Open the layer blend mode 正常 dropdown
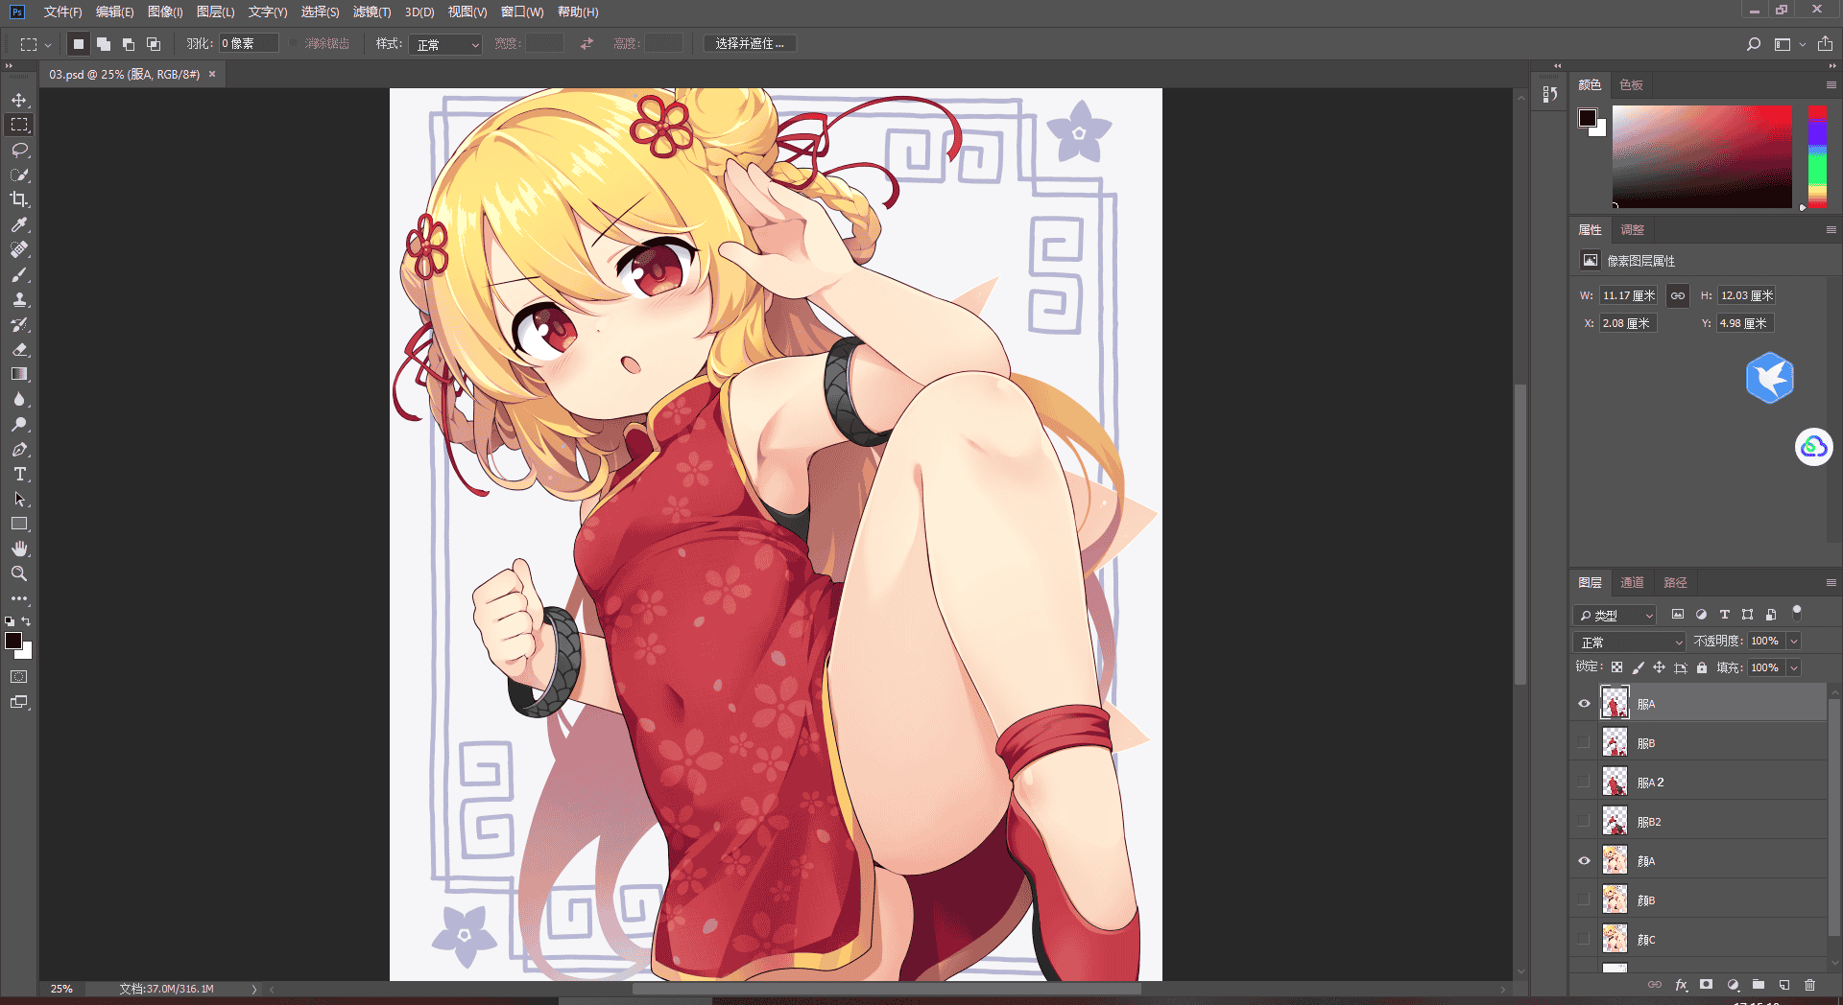This screenshot has width=1843, height=1005. click(x=1629, y=642)
